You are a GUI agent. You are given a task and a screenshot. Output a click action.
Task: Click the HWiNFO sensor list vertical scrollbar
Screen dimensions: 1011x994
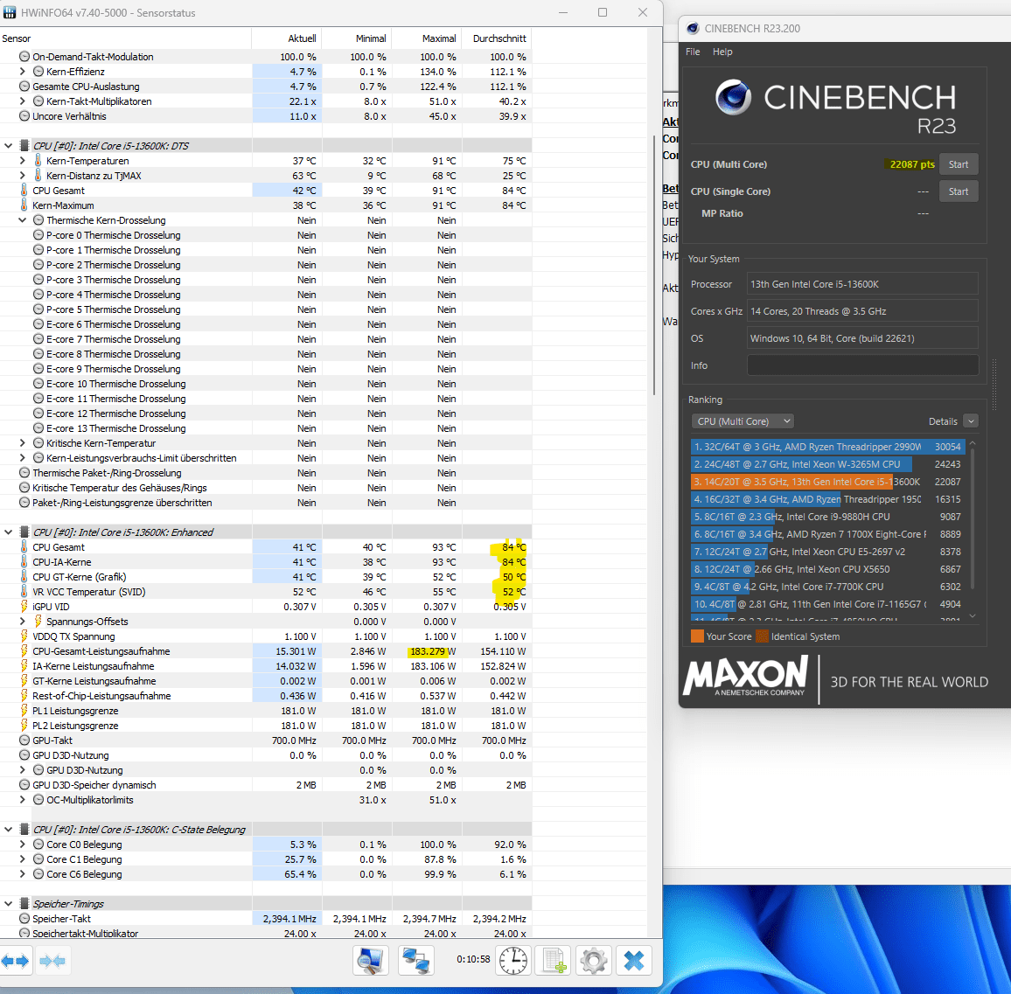tap(654, 264)
